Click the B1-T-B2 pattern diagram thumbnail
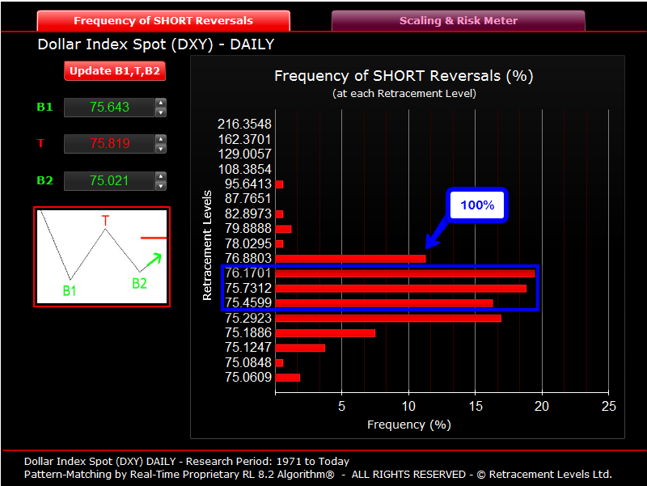 pos(102,257)
